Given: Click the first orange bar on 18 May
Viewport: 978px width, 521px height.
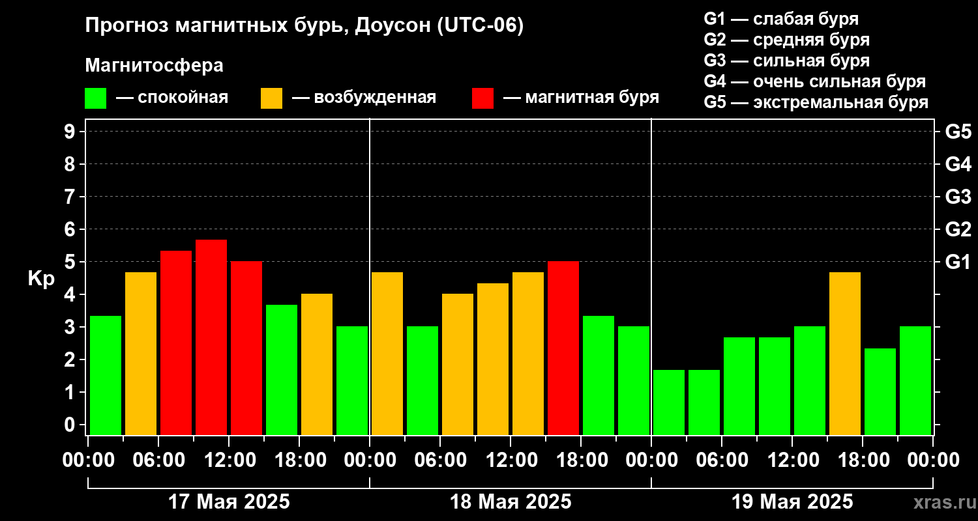Looking at the screenshot, I should (387, 354).
